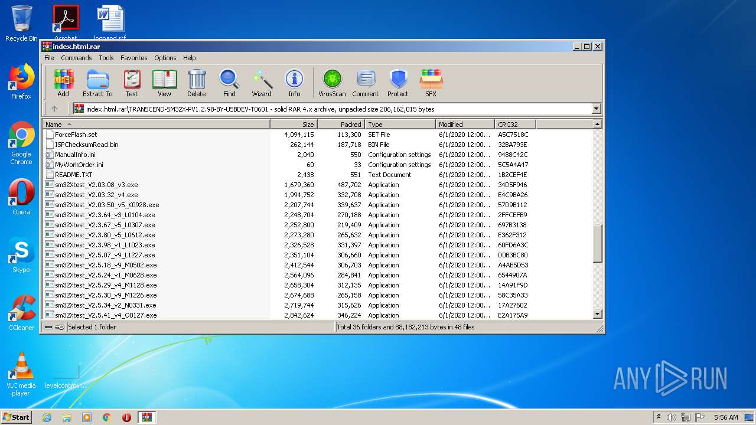This screenshot has height=425, width=756.
Task: Select sm32Xtest_V2.3.64_v3_L0104.exe
Action: [x=105, y=215]
